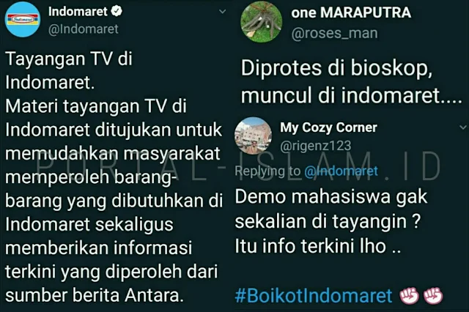Click the one MARAPUTRA display name
This screenshot has height=312, width=469.
tap(351, 12)
